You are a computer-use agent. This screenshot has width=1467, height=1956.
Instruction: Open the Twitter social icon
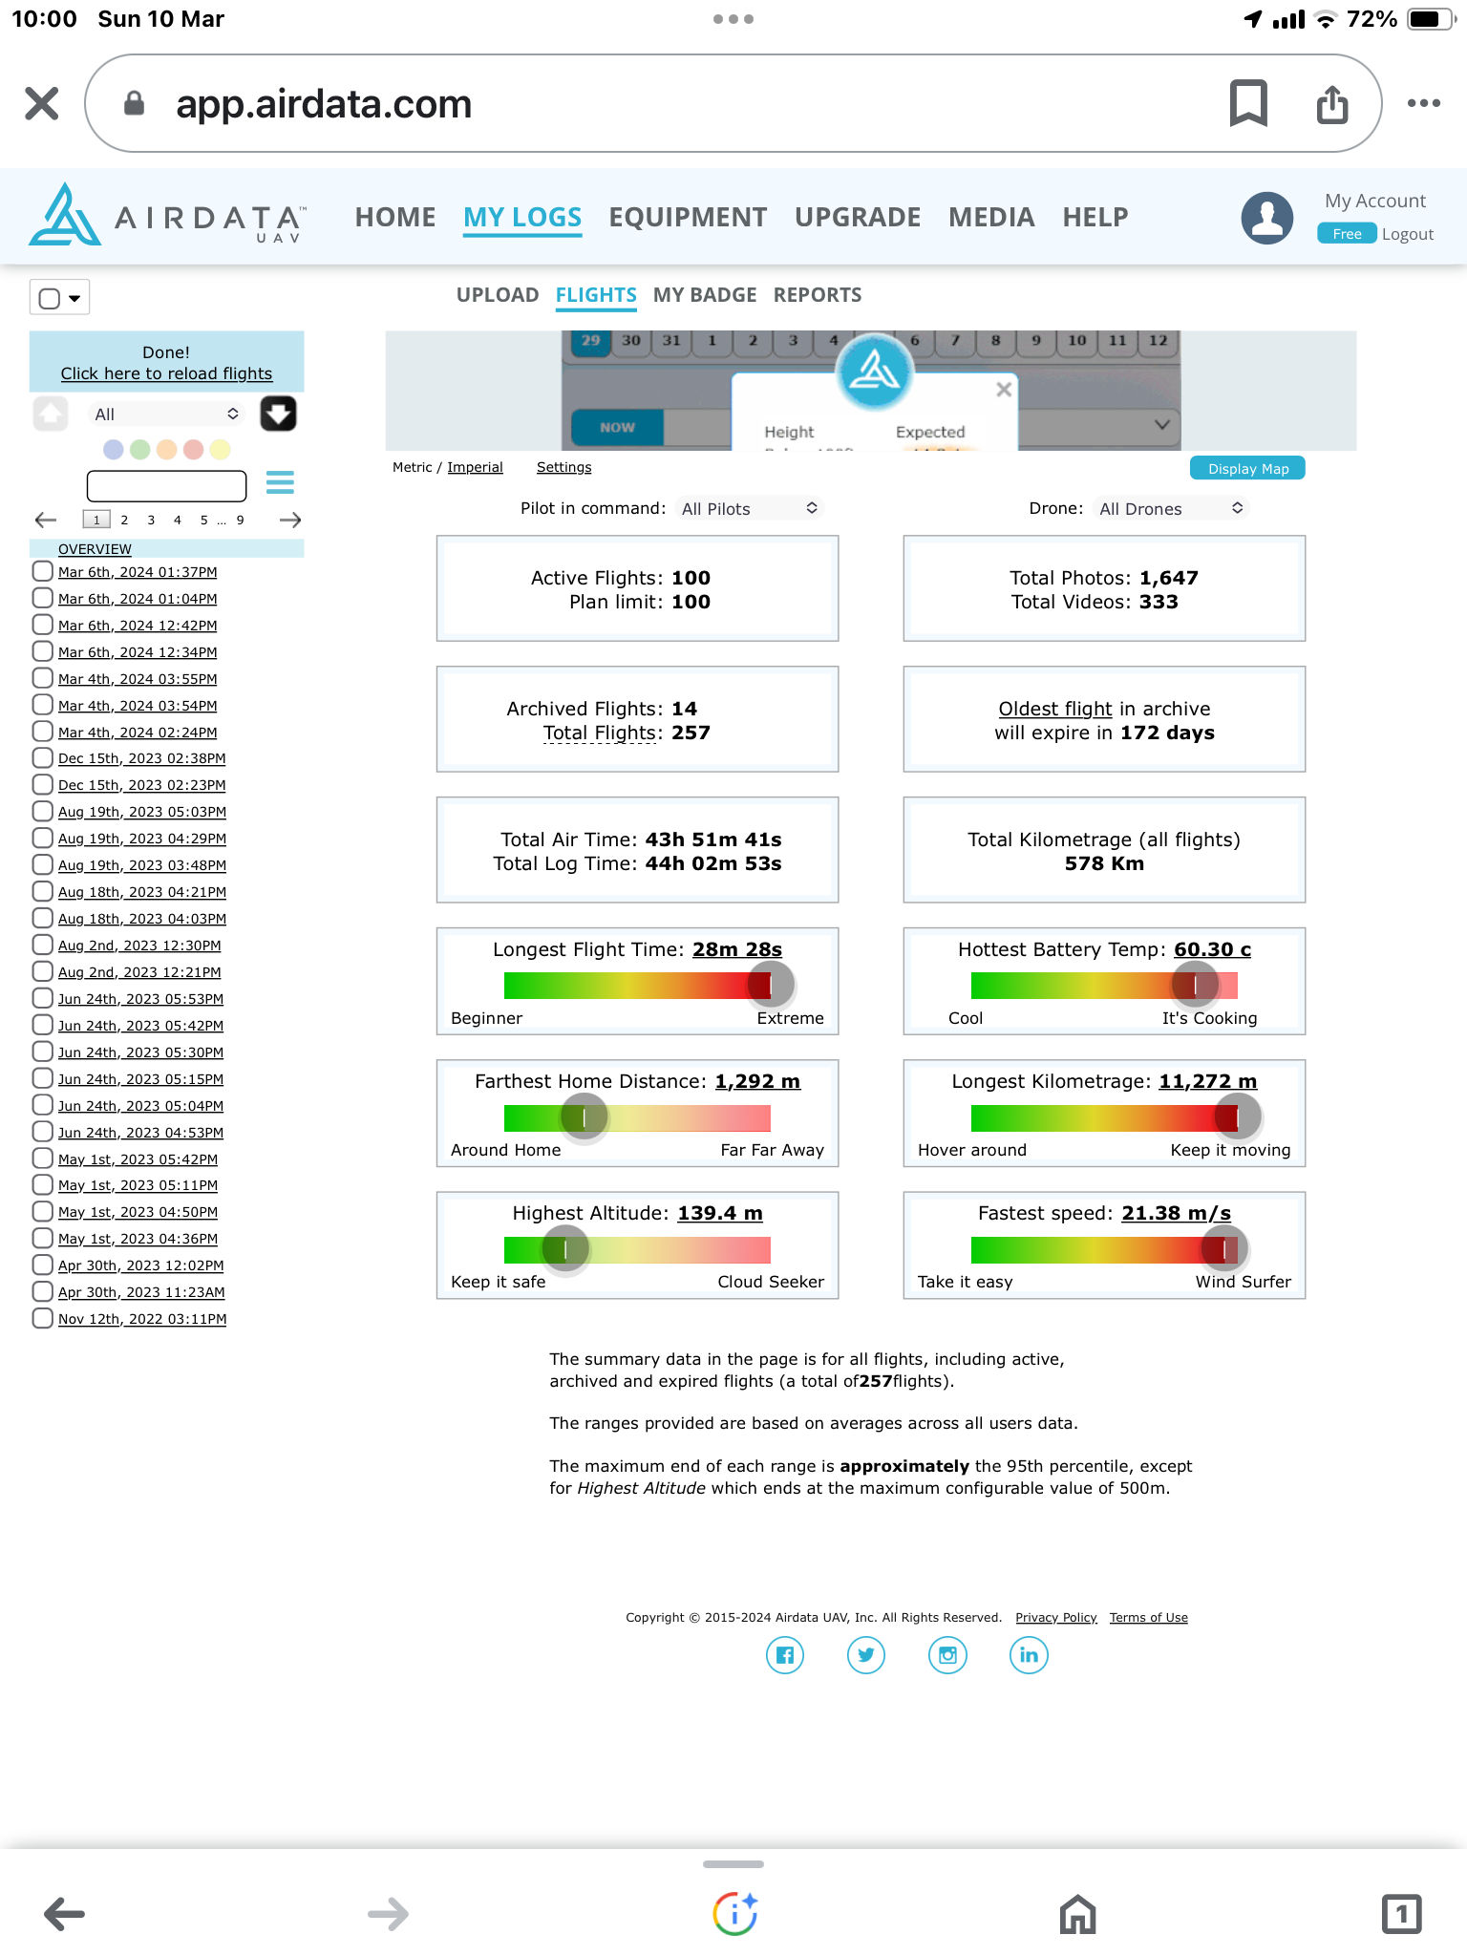(866, 1655)
